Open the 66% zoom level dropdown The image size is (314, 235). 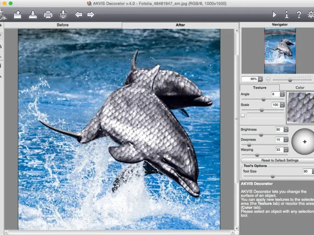(x=260, y=79)
